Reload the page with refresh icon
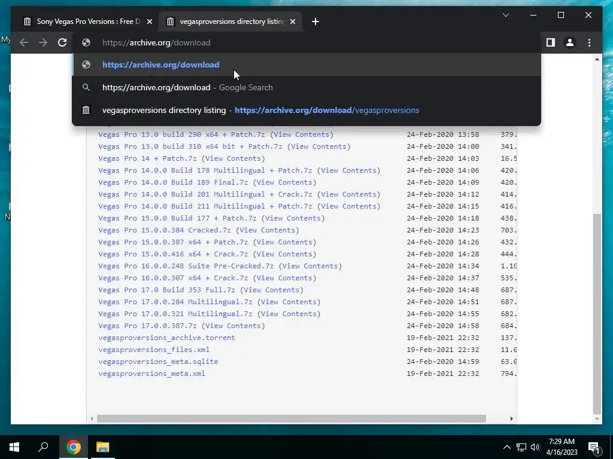613x459 pixels. pos(62,42)
